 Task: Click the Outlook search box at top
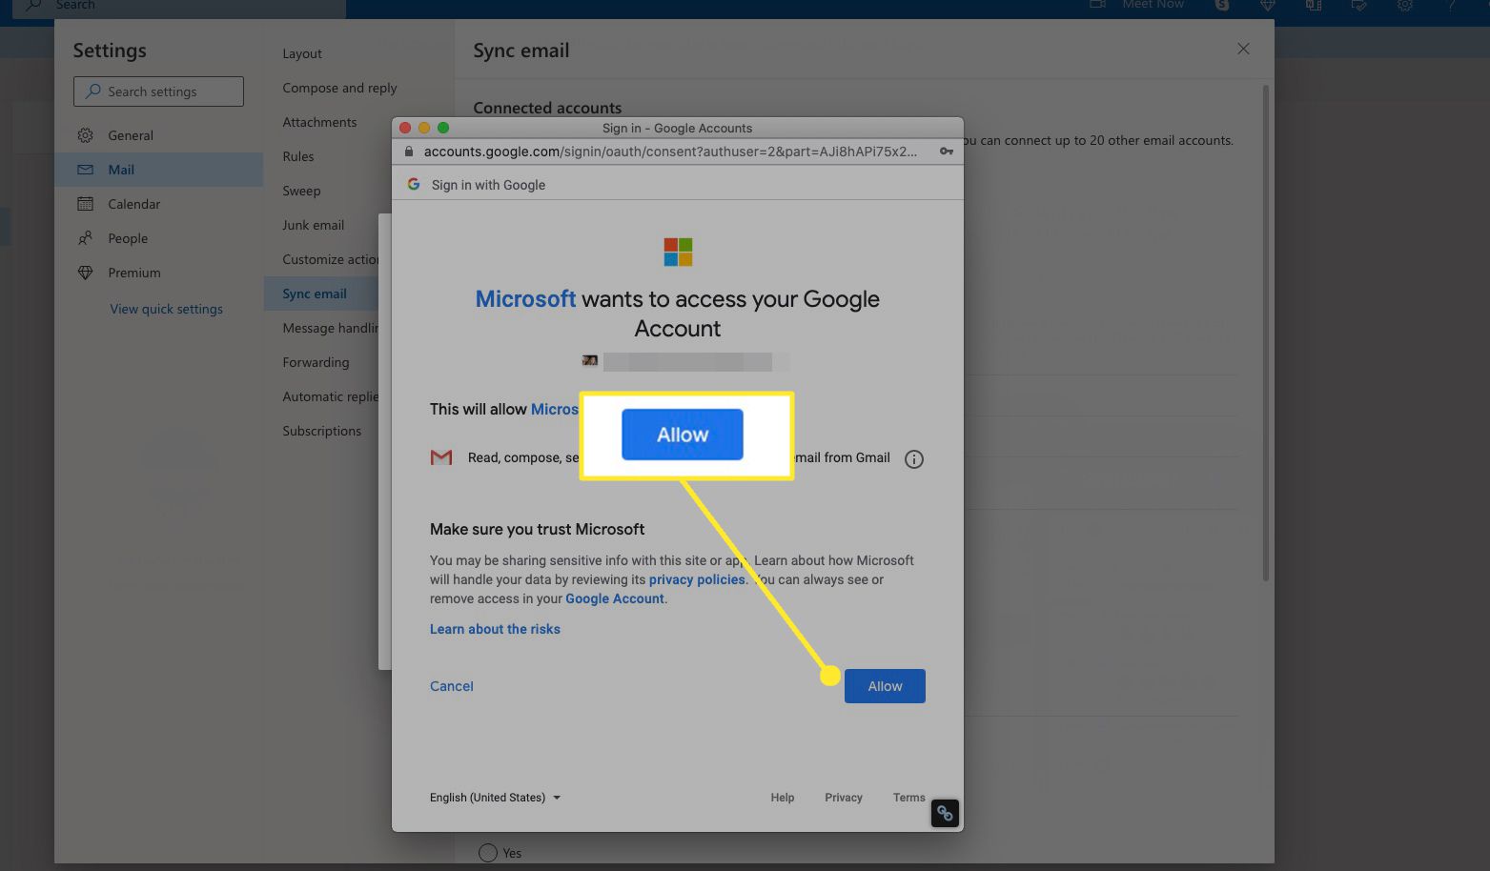(x=179, y=9)
